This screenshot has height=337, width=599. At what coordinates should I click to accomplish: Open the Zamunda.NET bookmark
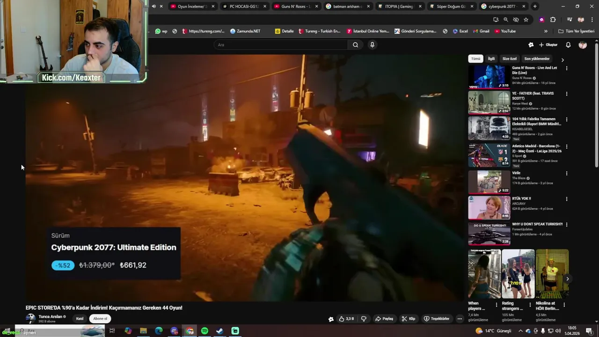pyautogui.click(x=245, y=31)
